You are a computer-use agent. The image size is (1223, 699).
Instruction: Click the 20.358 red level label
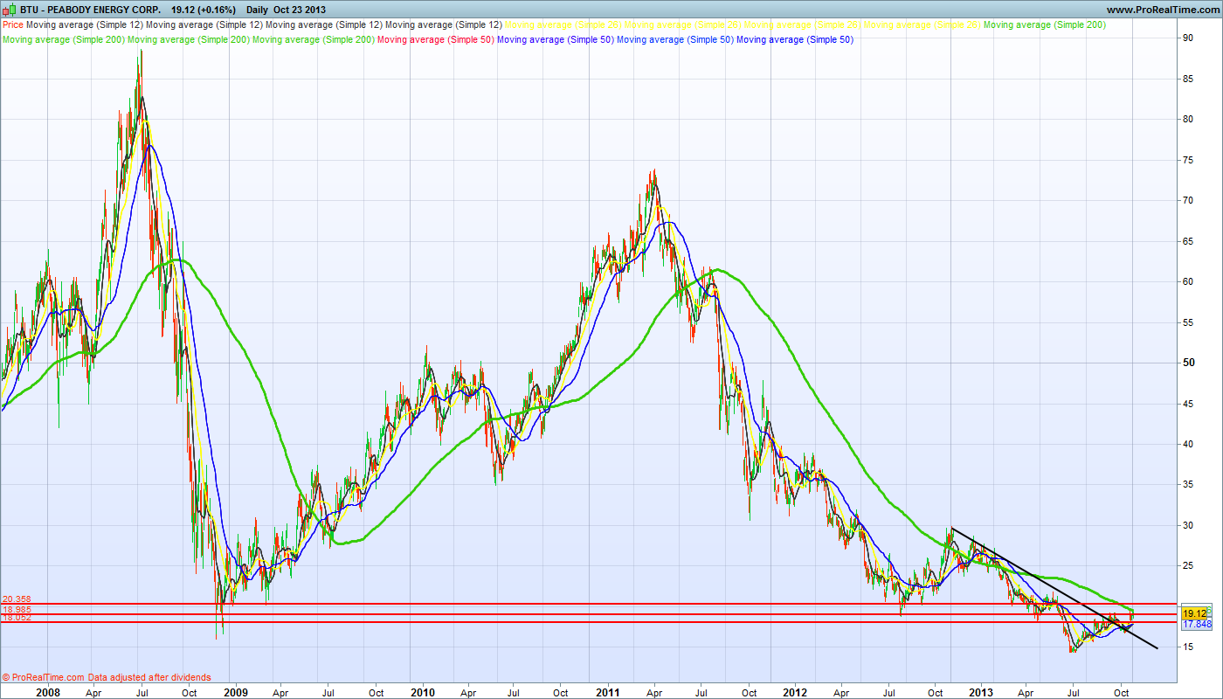click(x=17, y=599)
